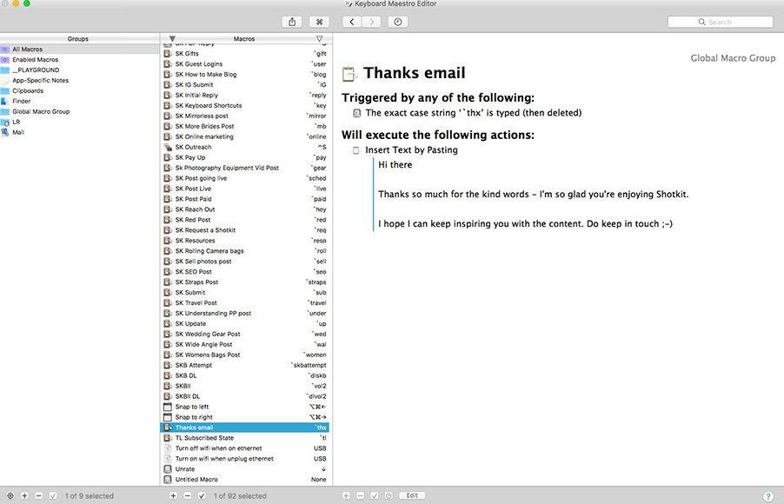Image resolution: width=784 pixels, height=504 pixels.
Task: Select Turn off wifi when on ethernet macro
Action: [x=245, y=448]
